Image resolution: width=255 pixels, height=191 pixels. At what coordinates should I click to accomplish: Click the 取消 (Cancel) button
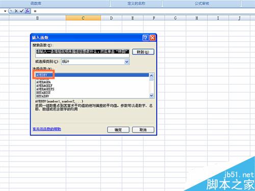[x=143, y=130]
